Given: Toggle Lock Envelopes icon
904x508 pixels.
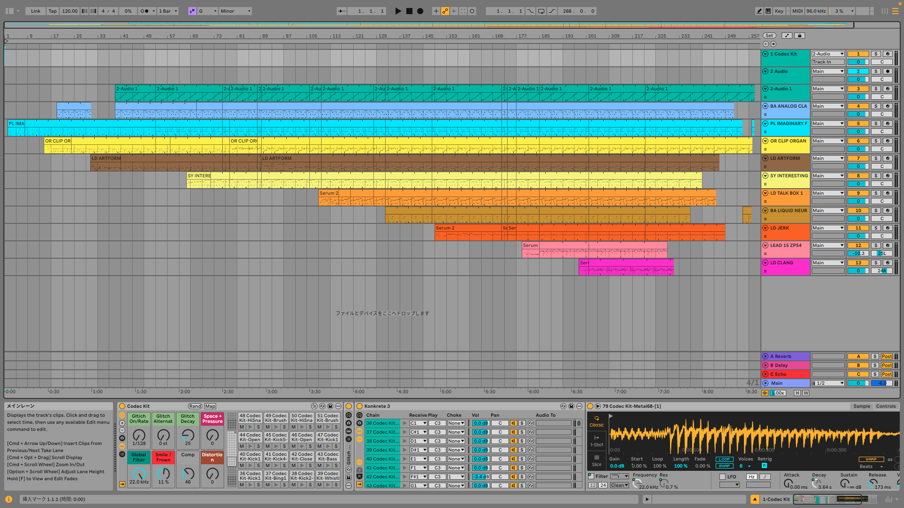Looking at the screenshot, I should point(799,35).
